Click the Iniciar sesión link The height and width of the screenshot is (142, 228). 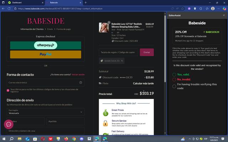[78, 75]
